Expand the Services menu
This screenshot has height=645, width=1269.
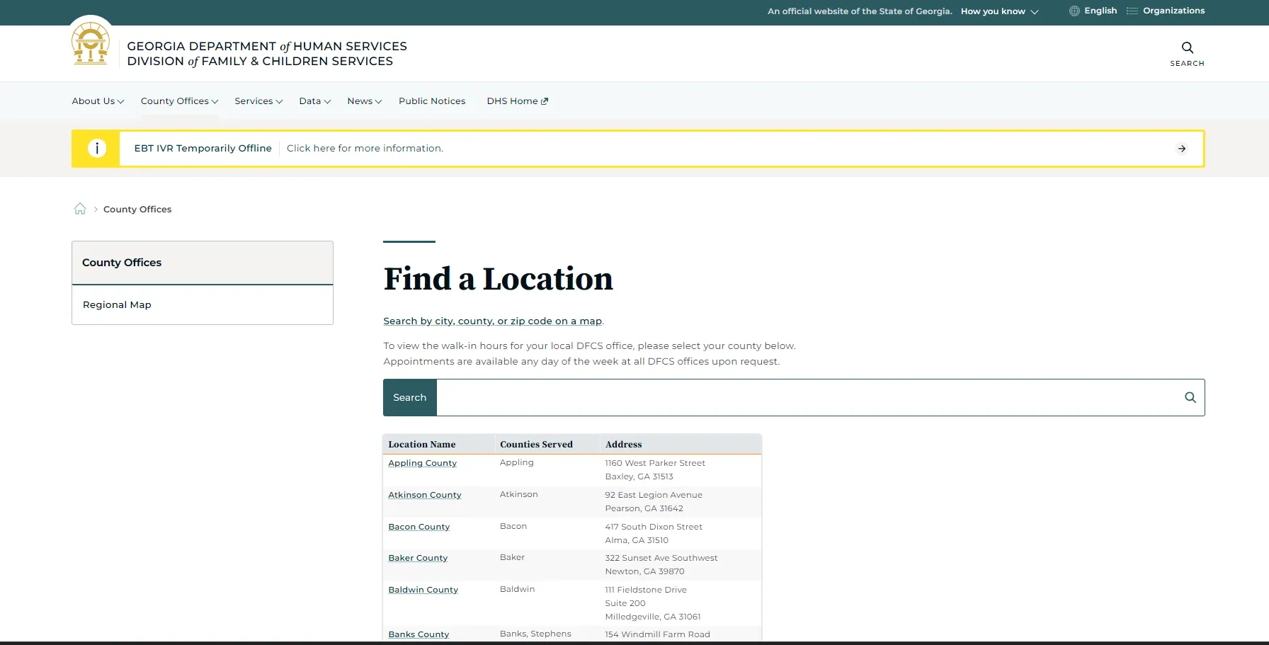[x=258, y=101]
